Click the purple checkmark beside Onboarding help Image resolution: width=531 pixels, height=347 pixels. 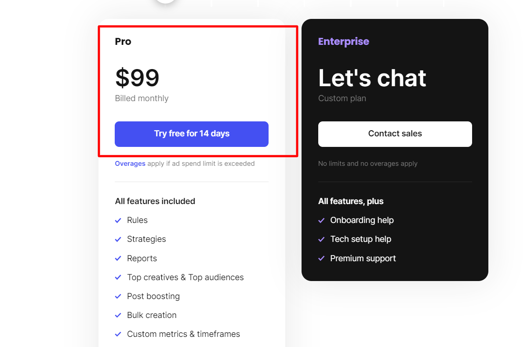coord(321,220)
